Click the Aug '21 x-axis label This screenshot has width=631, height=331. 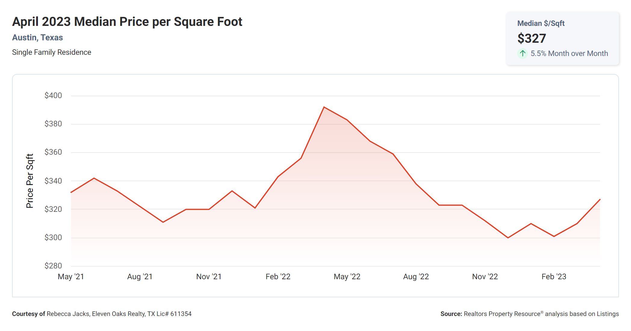140,277
